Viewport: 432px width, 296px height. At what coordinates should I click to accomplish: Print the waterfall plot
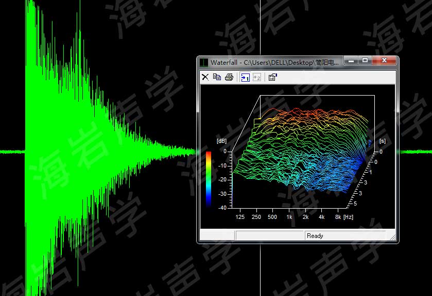coord(229,77)
